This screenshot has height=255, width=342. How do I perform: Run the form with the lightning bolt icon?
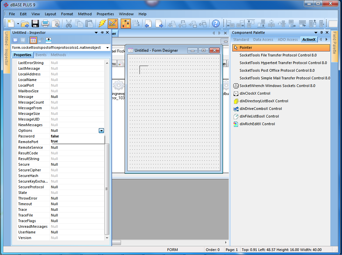[102, 24]
